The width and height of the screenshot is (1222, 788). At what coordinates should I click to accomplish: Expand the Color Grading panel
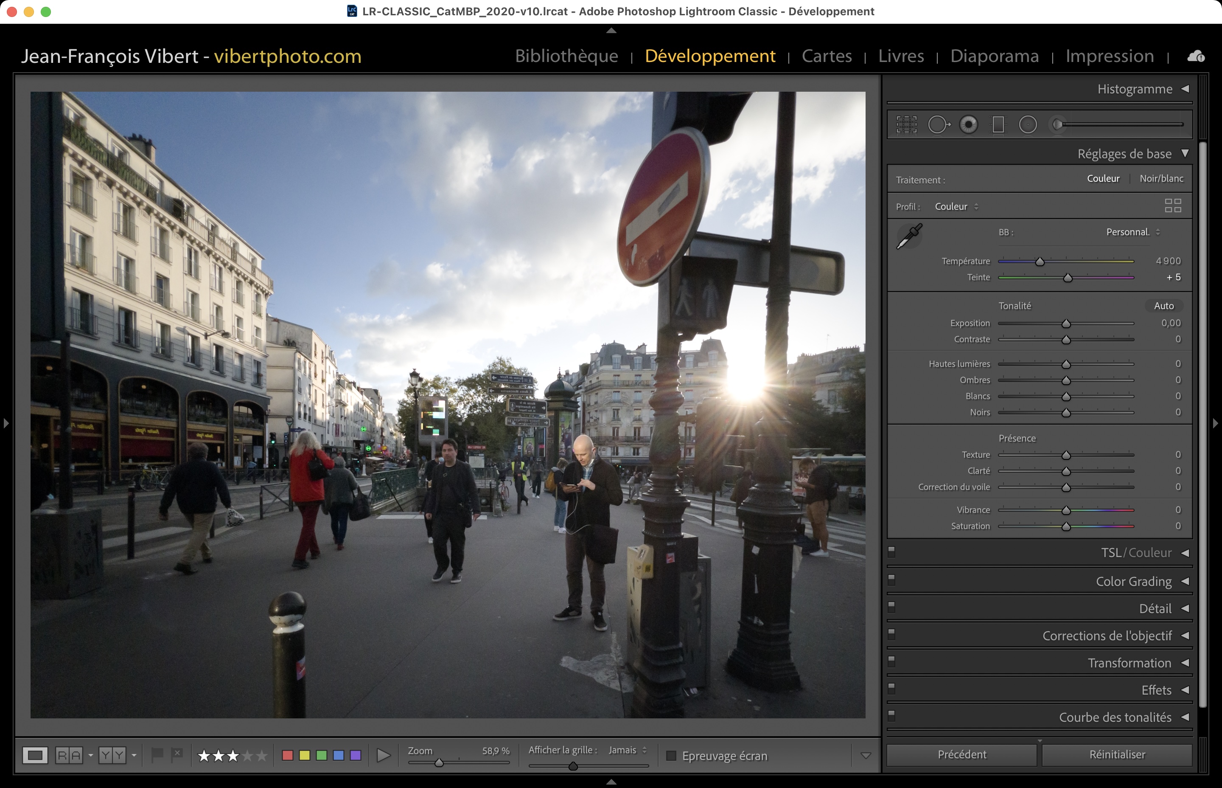(x=1133, y=581)
